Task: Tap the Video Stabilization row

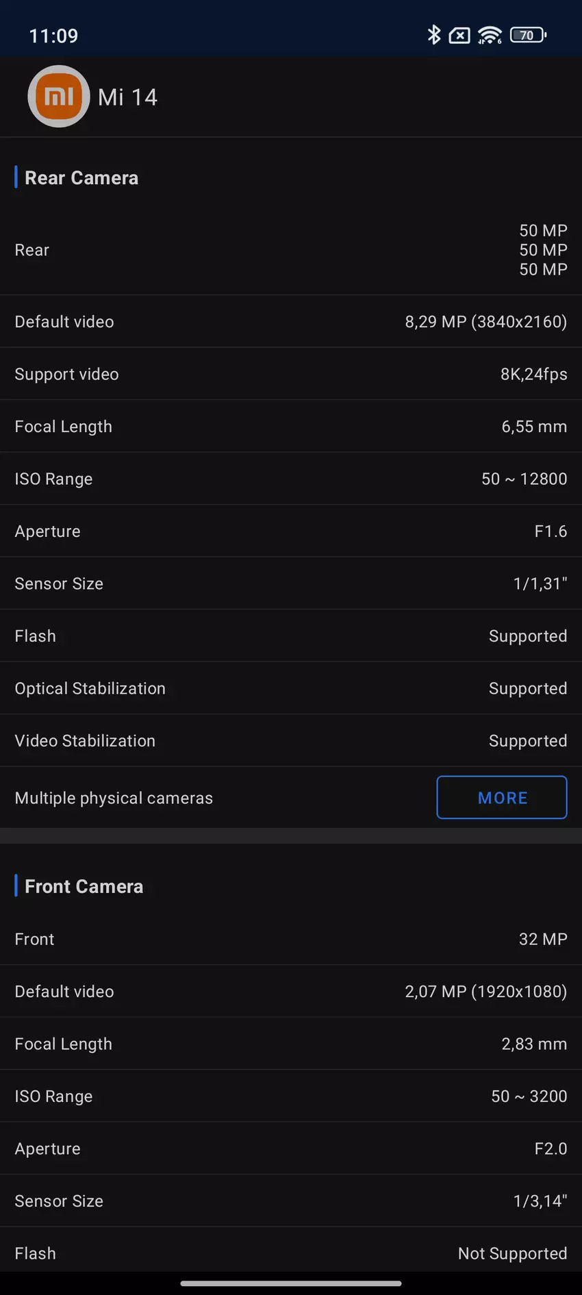Action: tap(291, 741)
